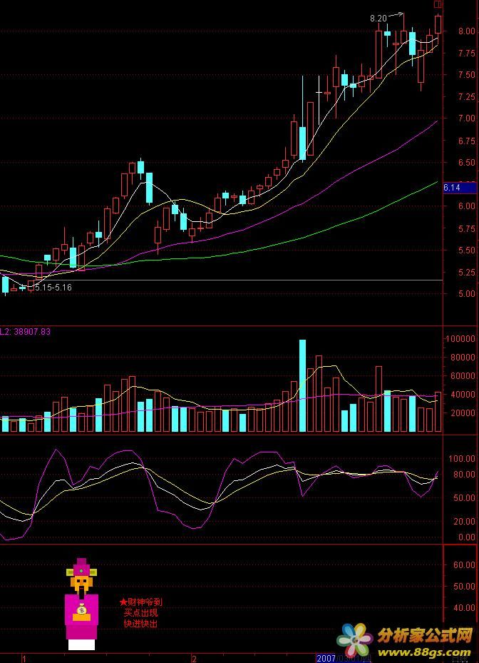The width and height of the screenshot is (479, 663).
Task: Click the 5.25 price axis label
Action: (x=466, y=273)
